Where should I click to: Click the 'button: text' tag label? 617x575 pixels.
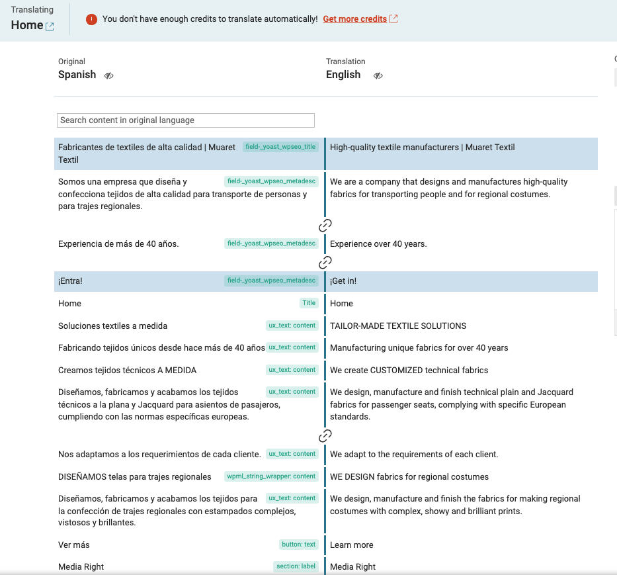(x=300, y=545)
